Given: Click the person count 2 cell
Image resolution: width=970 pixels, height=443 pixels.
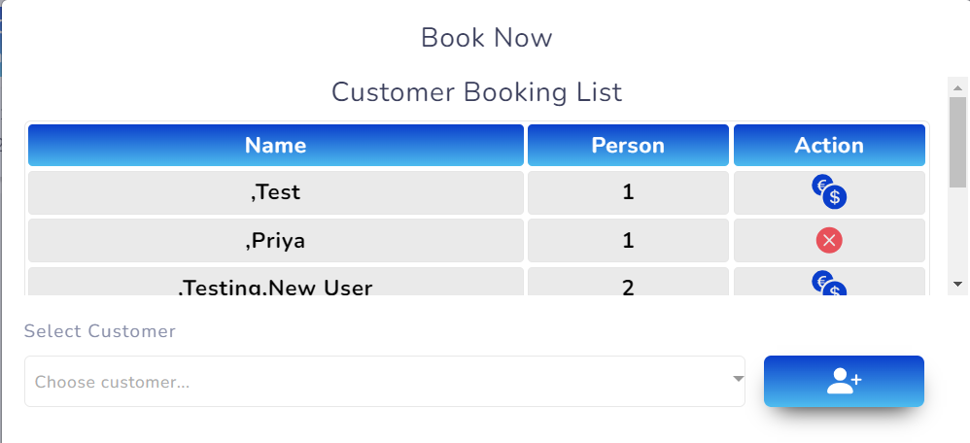Looking at the screenshot, I should (x=628, y=287).
